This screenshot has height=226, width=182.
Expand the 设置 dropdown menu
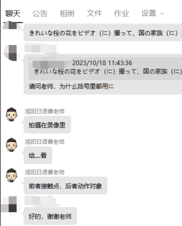click(x=153, y=13)
